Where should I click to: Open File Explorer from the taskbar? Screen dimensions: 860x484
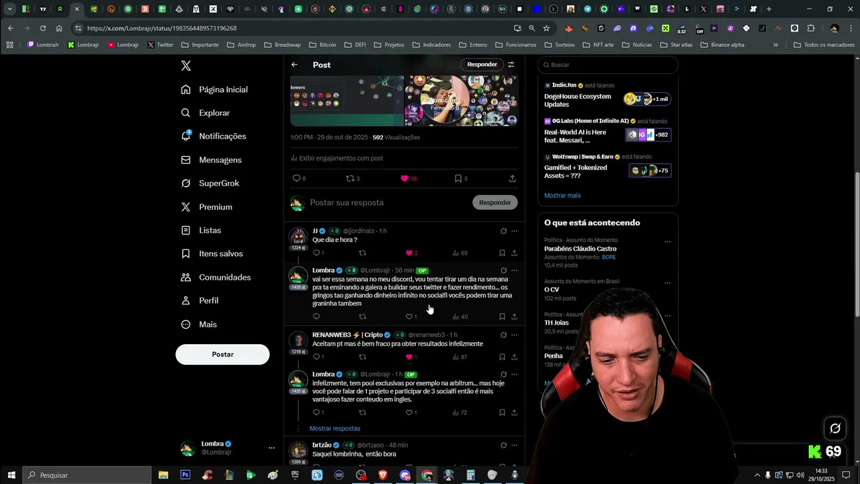point(163,475)
